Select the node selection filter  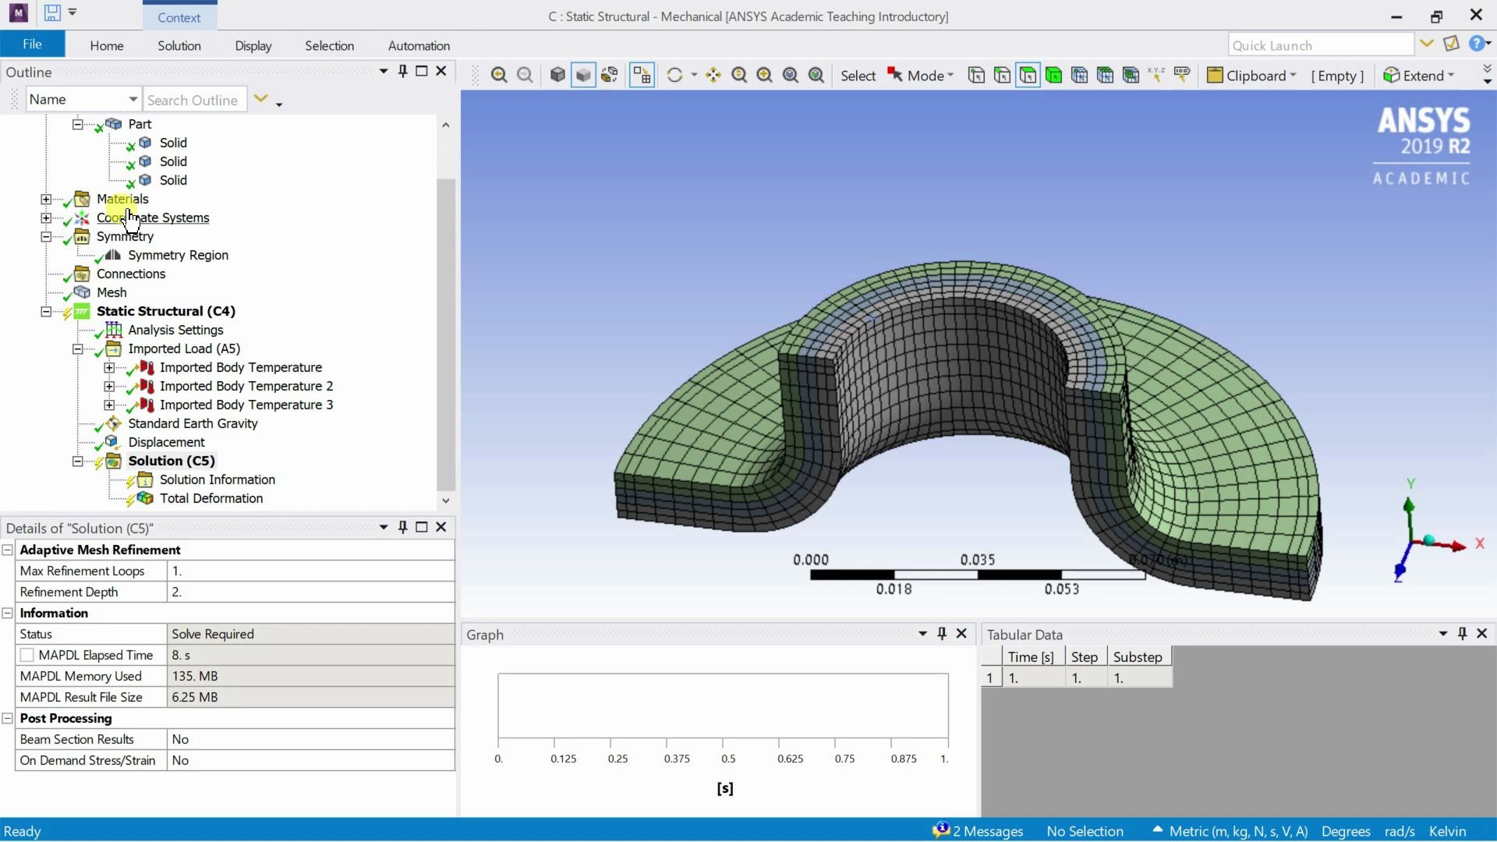(1079, 75)
